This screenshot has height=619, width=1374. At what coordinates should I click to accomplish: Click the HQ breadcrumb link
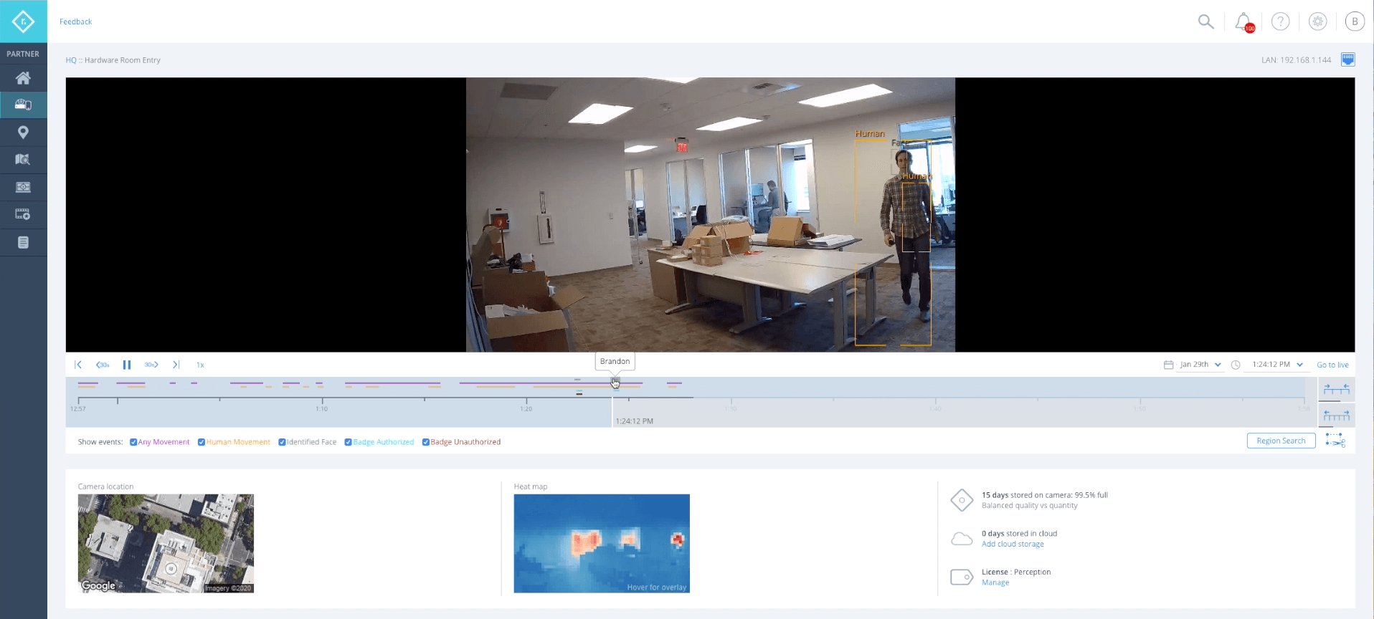click(x=71, y=60)
